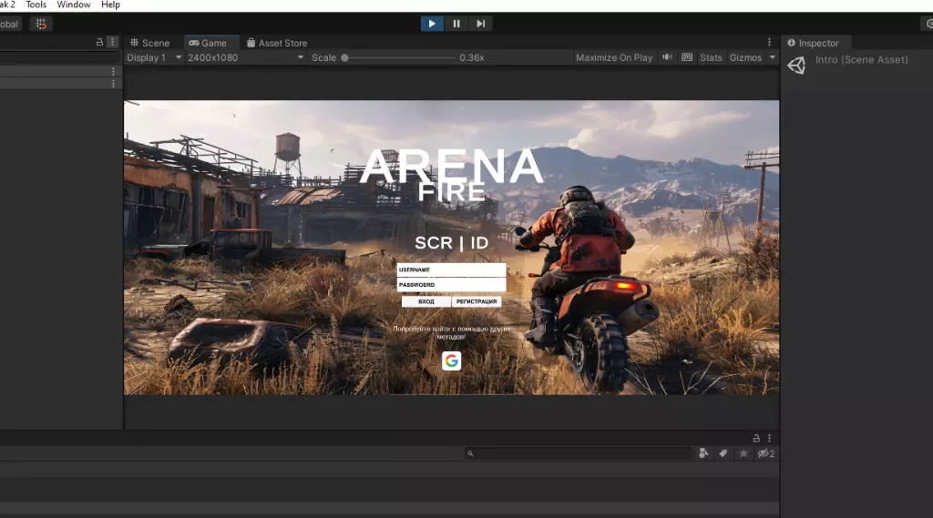Click Search by Type icon
Image resolution: width=933 pixels, height=518 pixels.
point(703,453)
